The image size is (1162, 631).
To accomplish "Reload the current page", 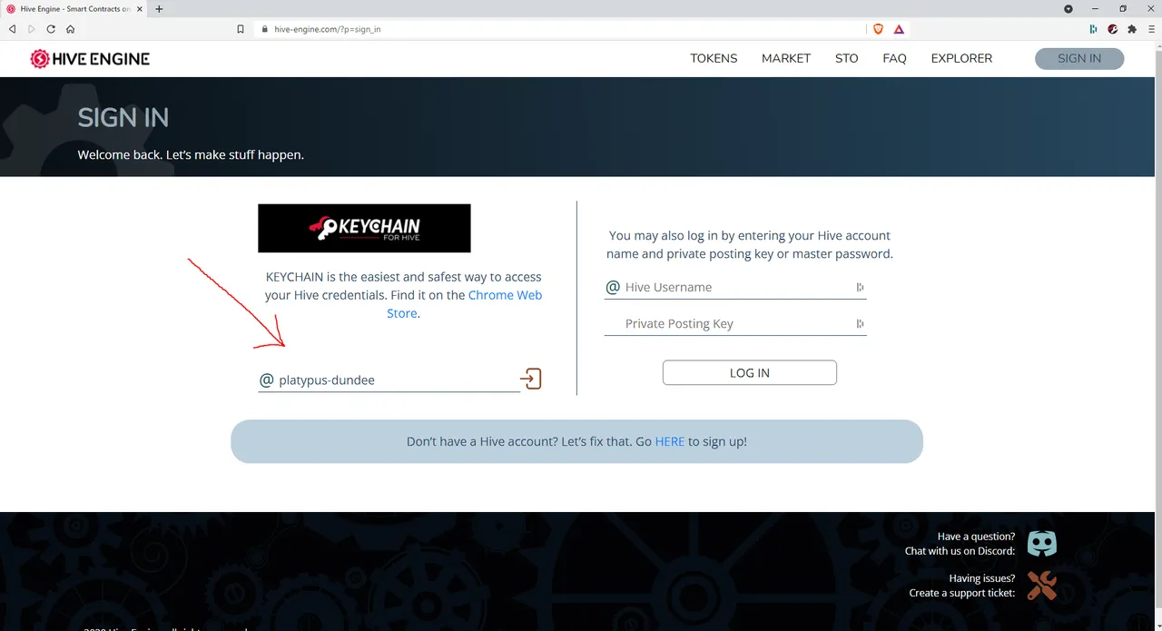I will 51,29.
